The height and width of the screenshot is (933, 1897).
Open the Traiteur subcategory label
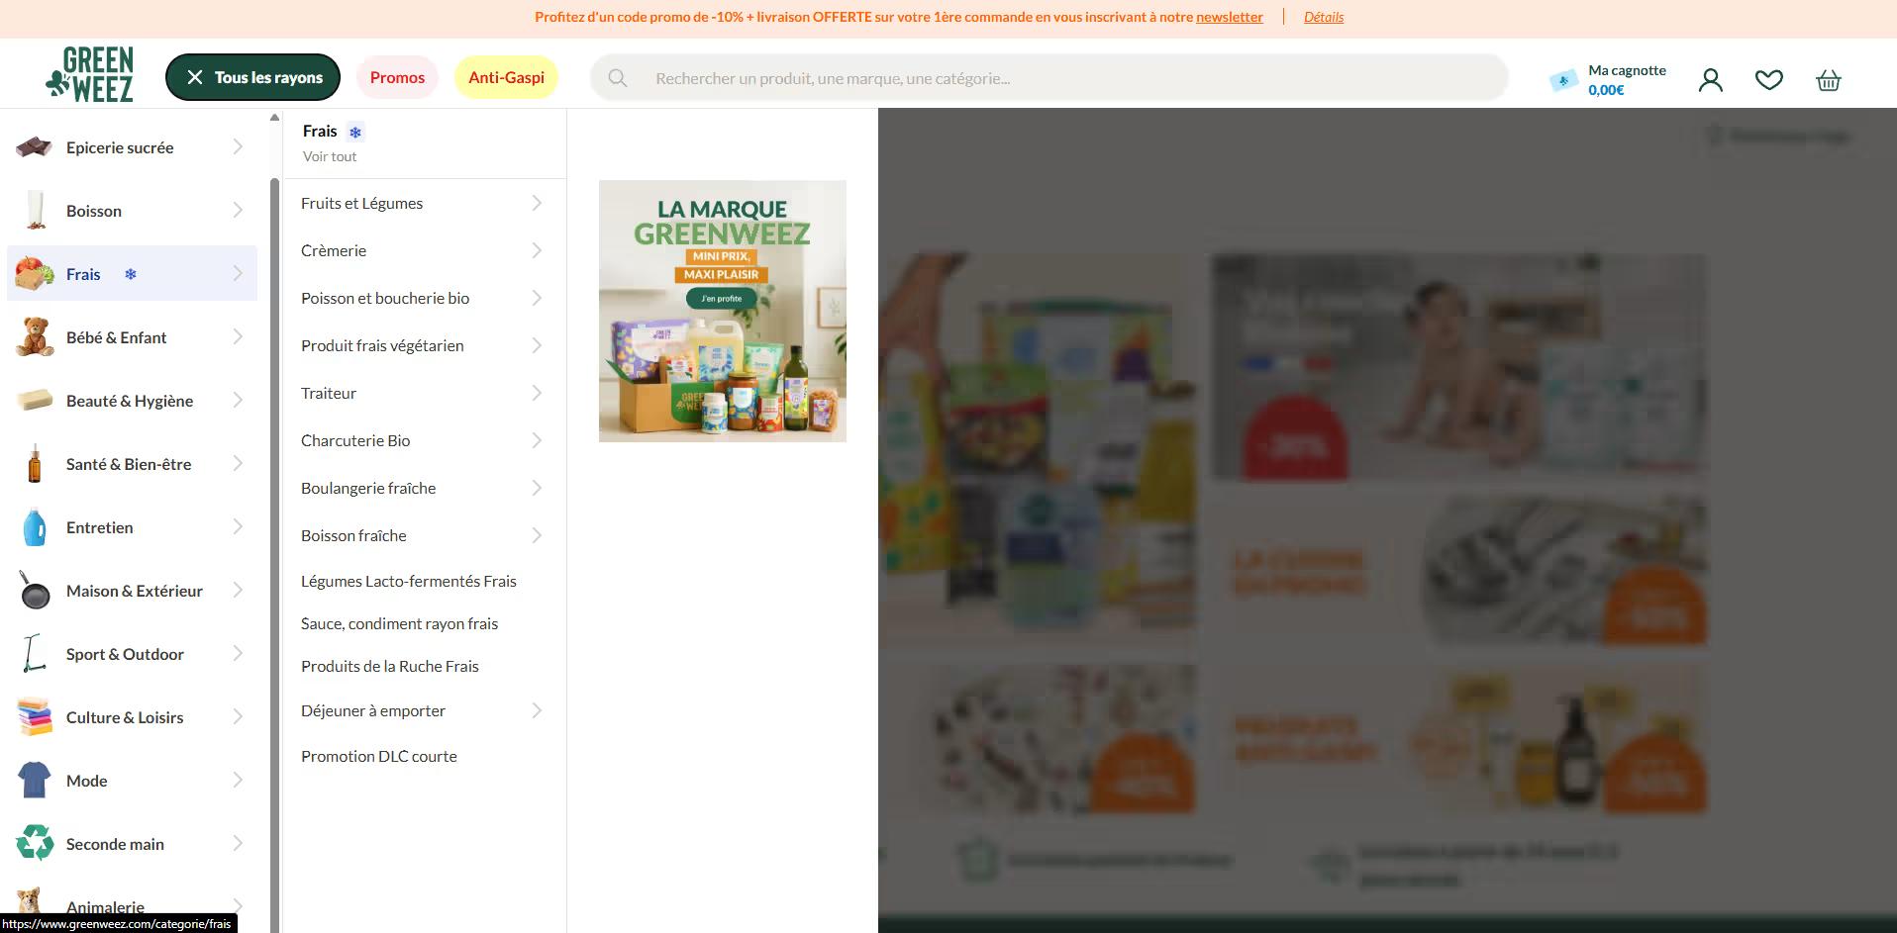[329, 393]
